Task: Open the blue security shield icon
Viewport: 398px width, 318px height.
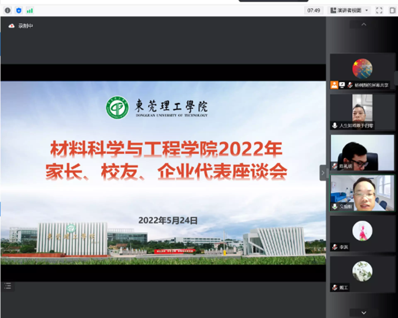Action: [x=19, y=10]
